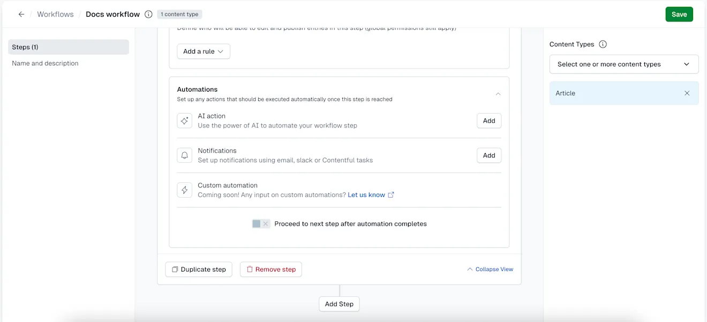Add an AI action

tap(489, 121)
